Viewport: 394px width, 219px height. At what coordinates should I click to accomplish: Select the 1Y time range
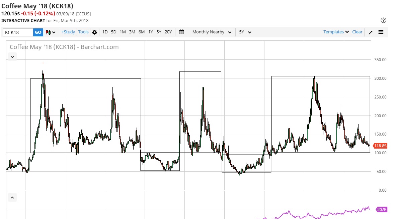pyautogui.click(x=151, y=32)
